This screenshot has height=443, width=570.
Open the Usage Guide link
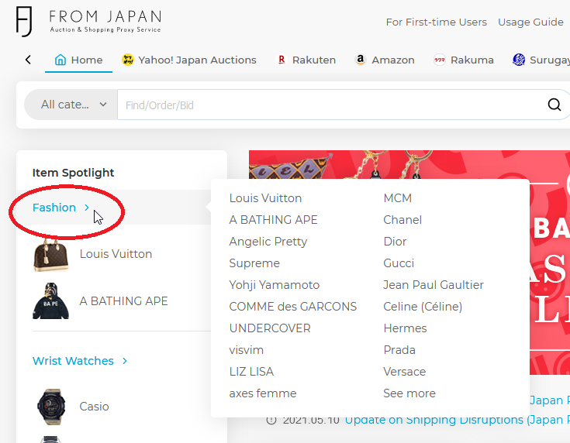coord(530,22)
